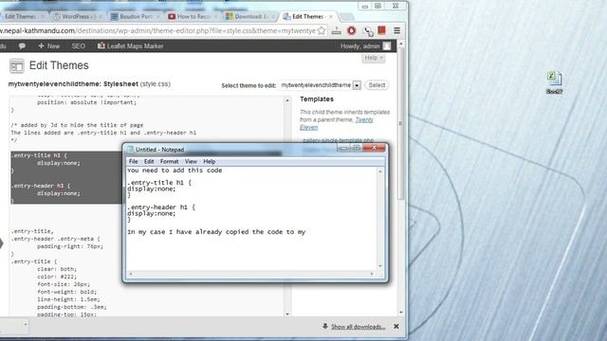
Task: Close the downloads bar with X
Action: (x=396, y=326)
